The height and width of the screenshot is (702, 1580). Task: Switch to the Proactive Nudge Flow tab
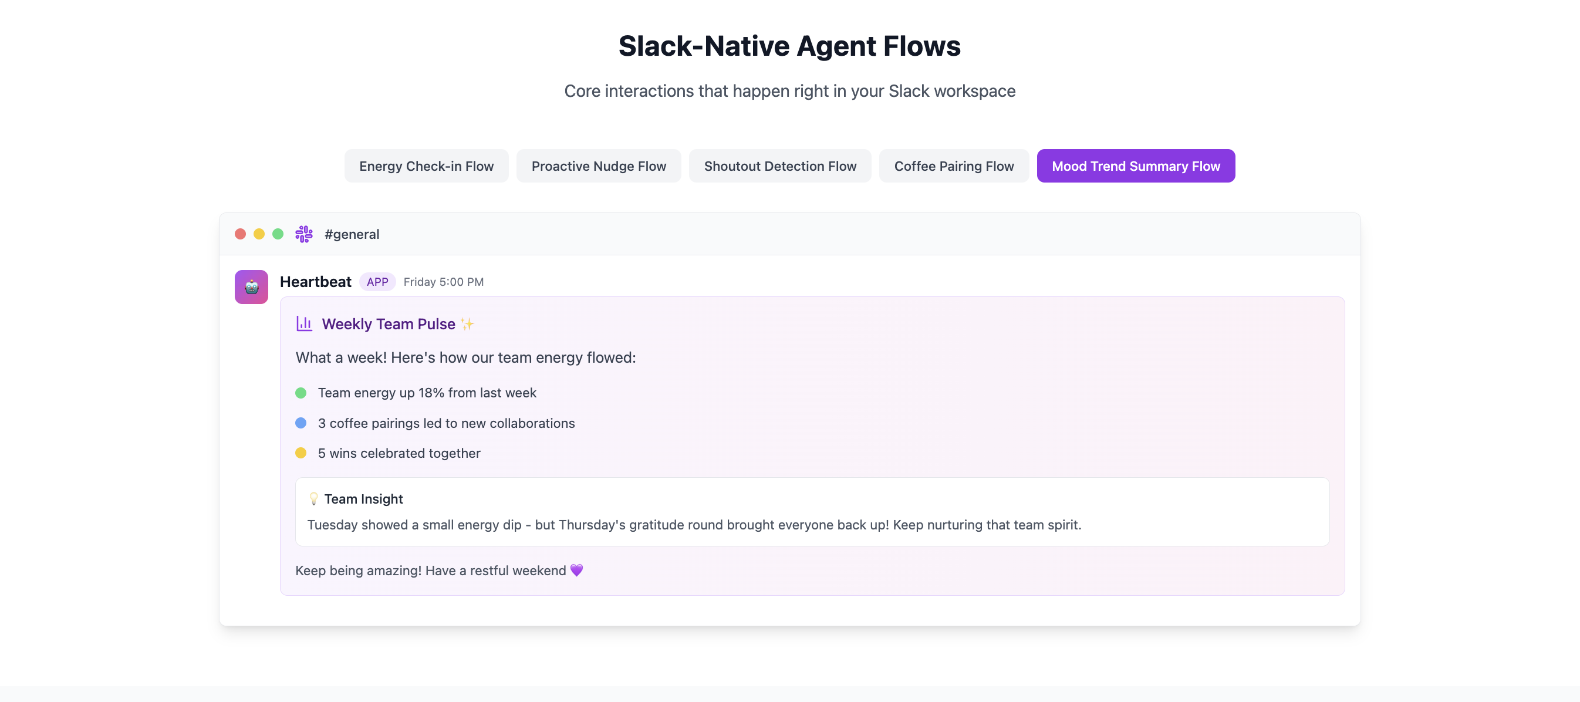[598, 166]
